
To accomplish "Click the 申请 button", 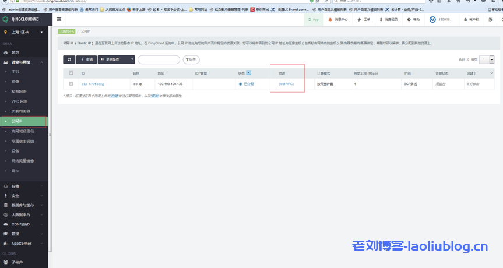I will coord(86,59).
